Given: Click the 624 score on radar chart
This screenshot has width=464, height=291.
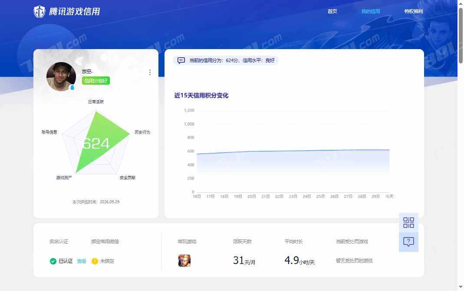Looking at the screenshot, I should coord(96,144).
